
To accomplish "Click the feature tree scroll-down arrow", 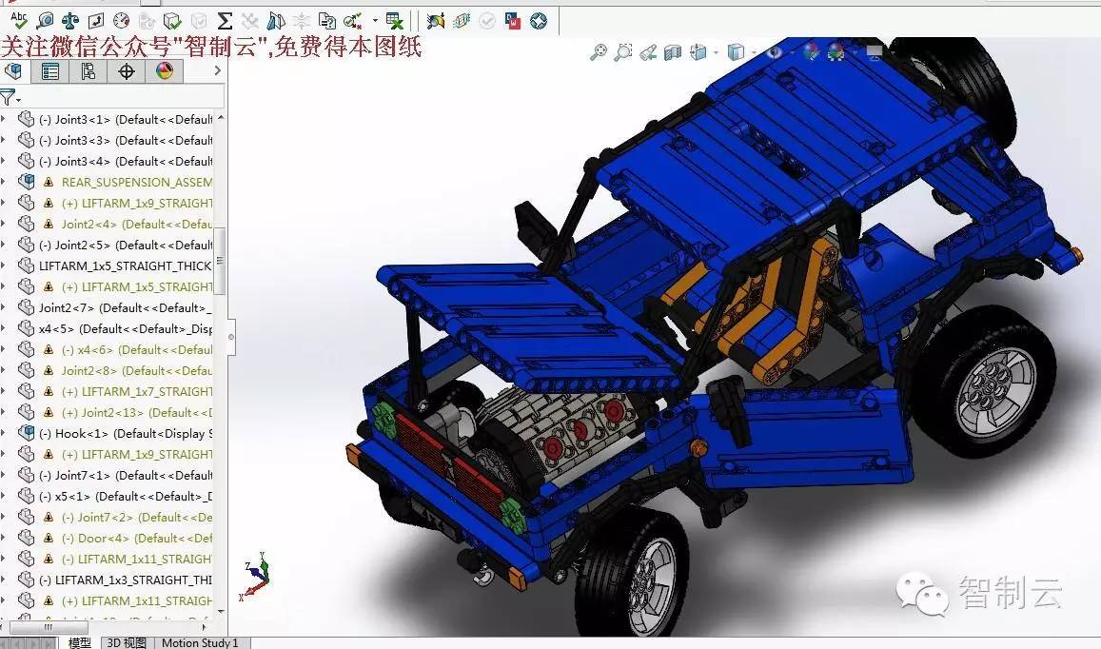I will [221, 613].
